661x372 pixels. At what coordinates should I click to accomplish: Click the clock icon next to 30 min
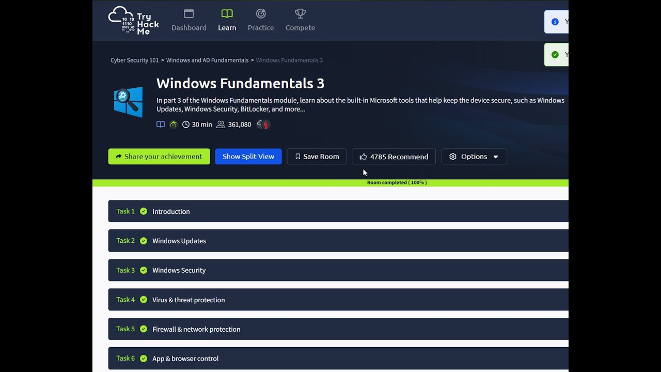(186, 125)
